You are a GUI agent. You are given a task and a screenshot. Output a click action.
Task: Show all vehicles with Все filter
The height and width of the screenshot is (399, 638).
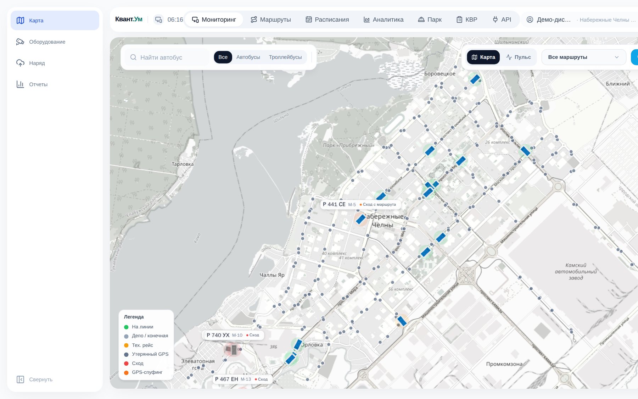point(223,57)
